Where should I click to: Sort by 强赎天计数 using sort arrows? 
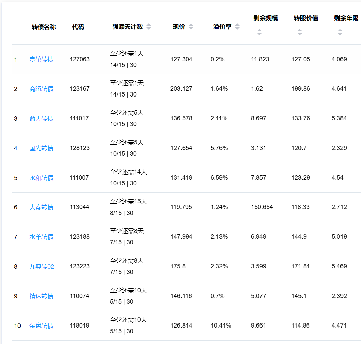(x=149, y=27)
